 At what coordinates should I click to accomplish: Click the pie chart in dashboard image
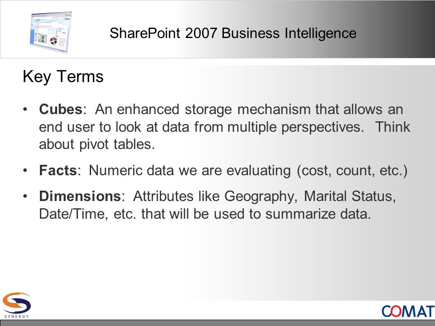point(53,41)
